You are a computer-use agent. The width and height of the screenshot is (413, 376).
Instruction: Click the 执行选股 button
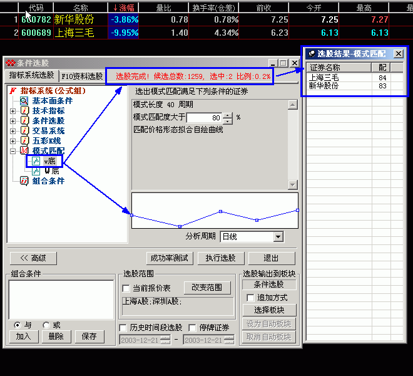click(x=220, y=258)
